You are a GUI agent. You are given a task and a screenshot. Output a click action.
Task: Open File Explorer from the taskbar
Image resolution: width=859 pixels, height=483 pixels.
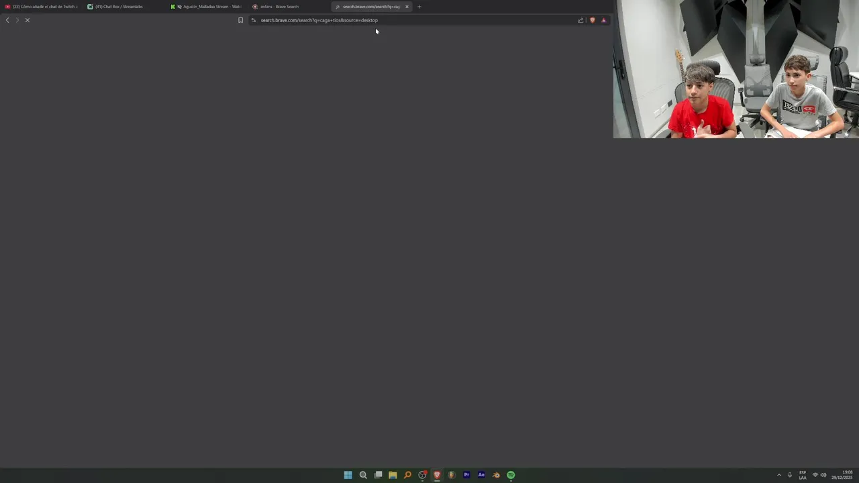393,475
